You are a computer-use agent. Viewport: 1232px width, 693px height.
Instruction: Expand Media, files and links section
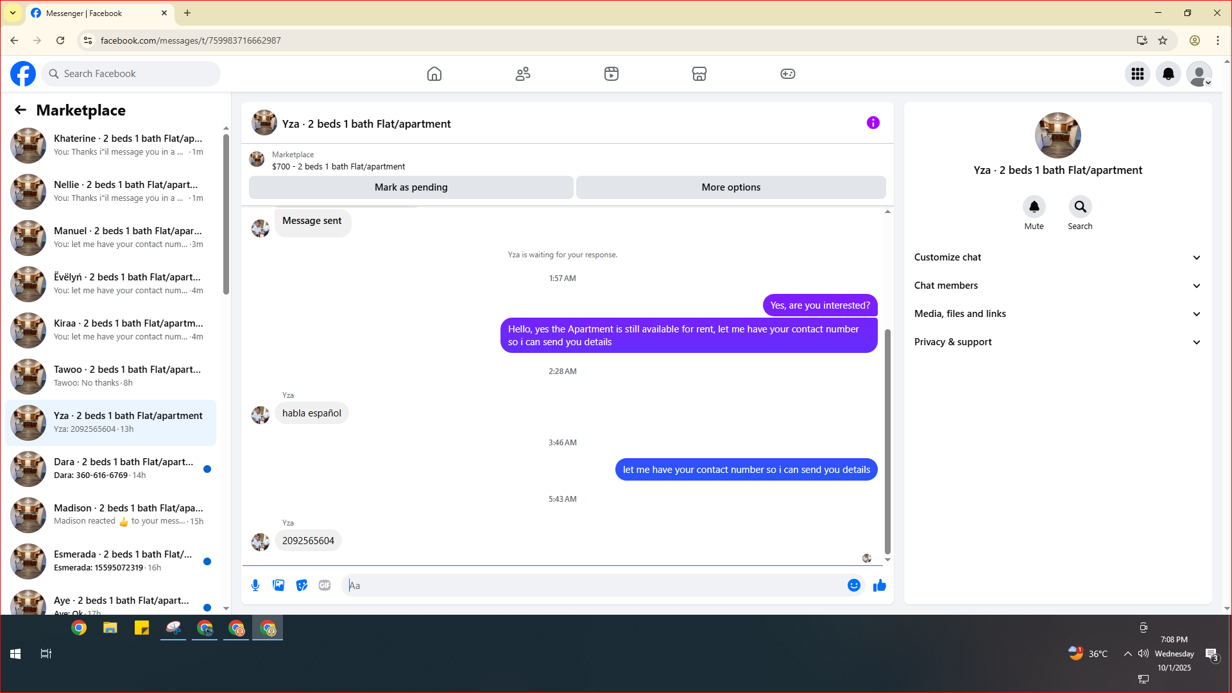pos(1057,314)
